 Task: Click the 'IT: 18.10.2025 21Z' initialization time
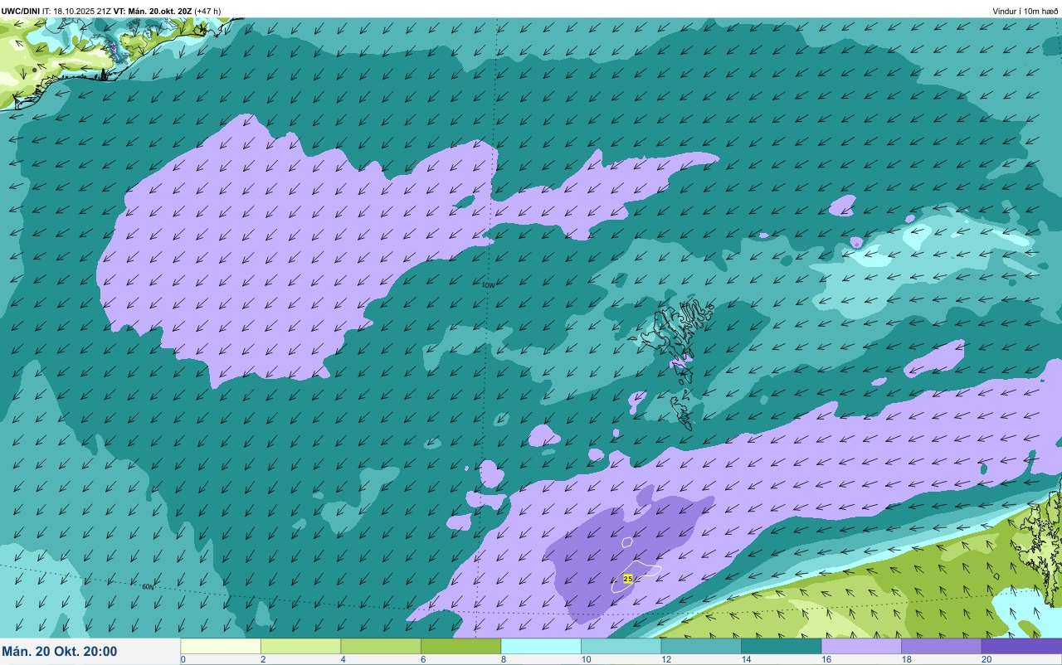point(76,11)
